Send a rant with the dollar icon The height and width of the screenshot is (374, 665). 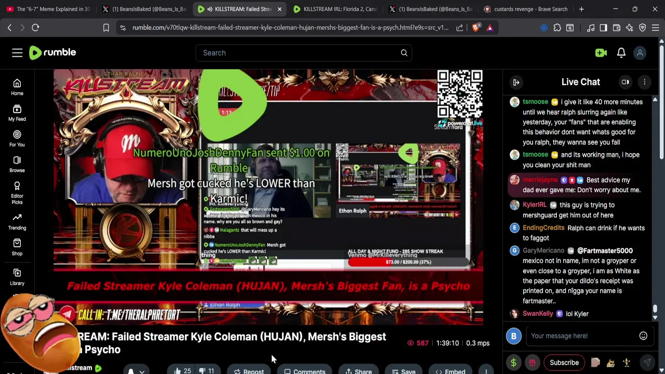point(513,363)
